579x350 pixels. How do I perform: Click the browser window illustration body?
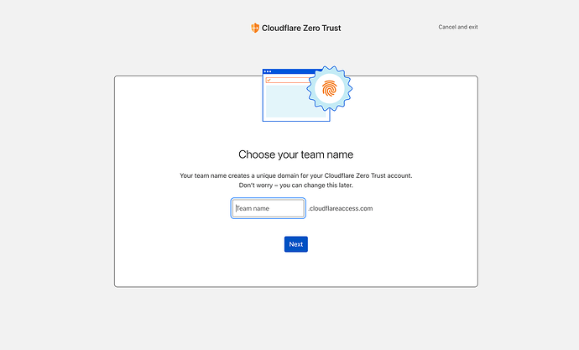(285, 102)
